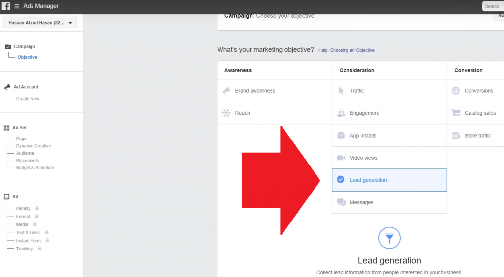
Task: Click the Engagement people icon
Action: [x=341, y=113]
